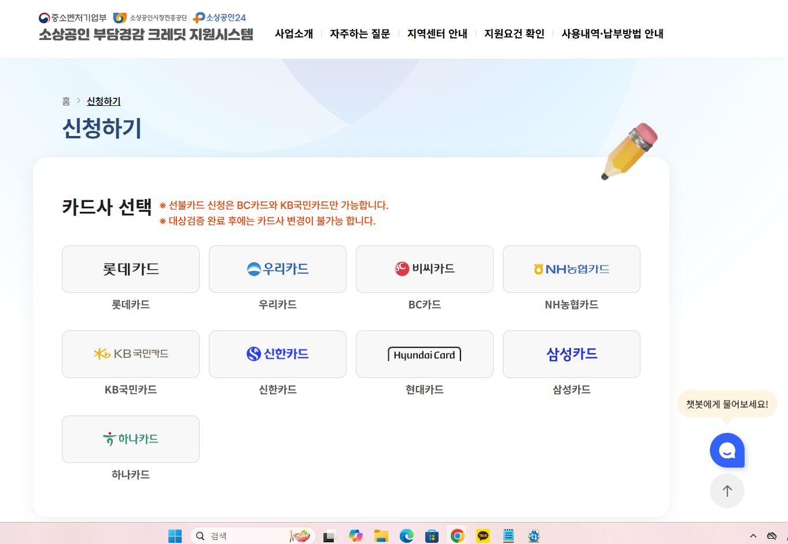Open the 지원요건 확인 menu
This screenshot has width=788, height=544.
click(514, 34)
